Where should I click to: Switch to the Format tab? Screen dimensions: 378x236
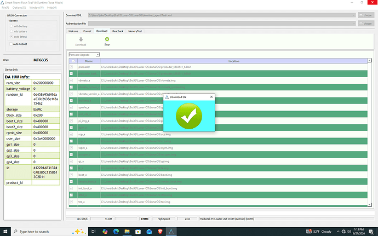[87, 31]
